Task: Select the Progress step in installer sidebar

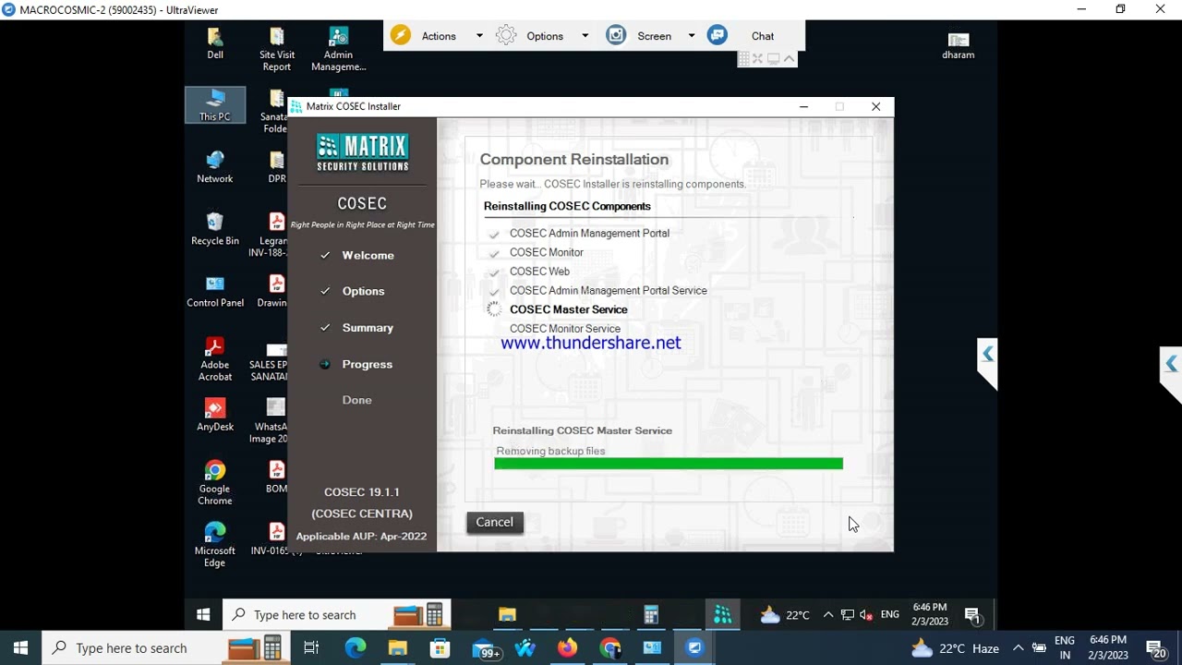Action: (x=367, y=364)
